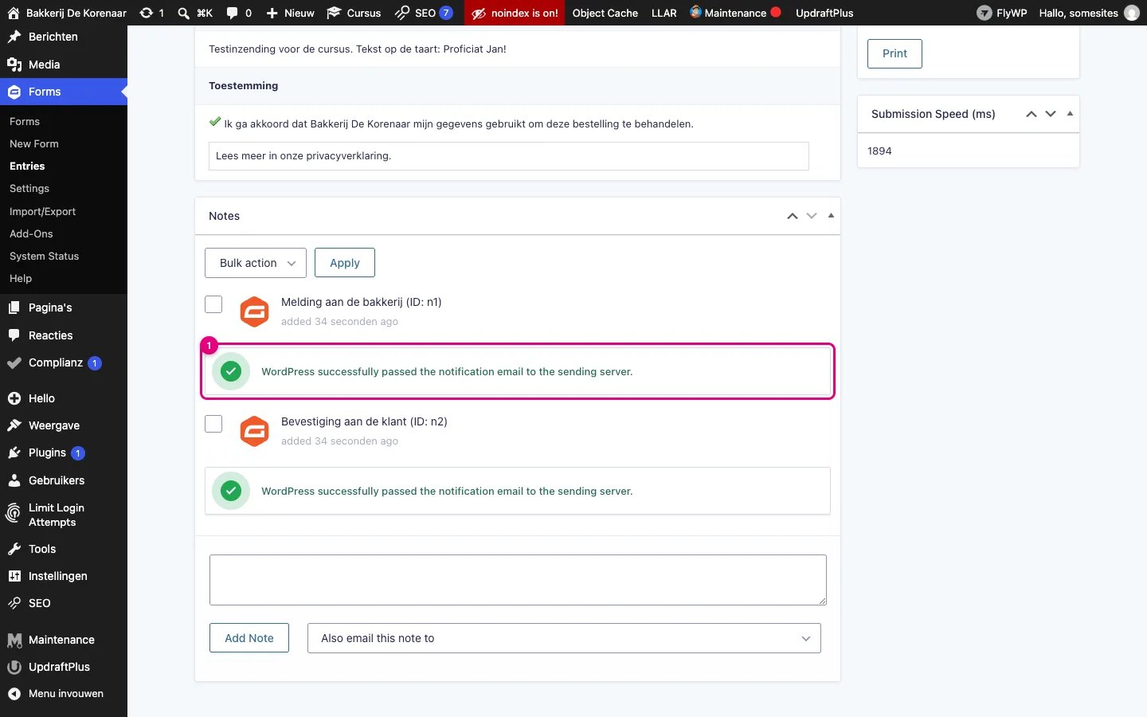Click the Gravity Forms icon beside Melding aan de bakkerij
The width and height of the screenshot is (1147, 717).
255,311
